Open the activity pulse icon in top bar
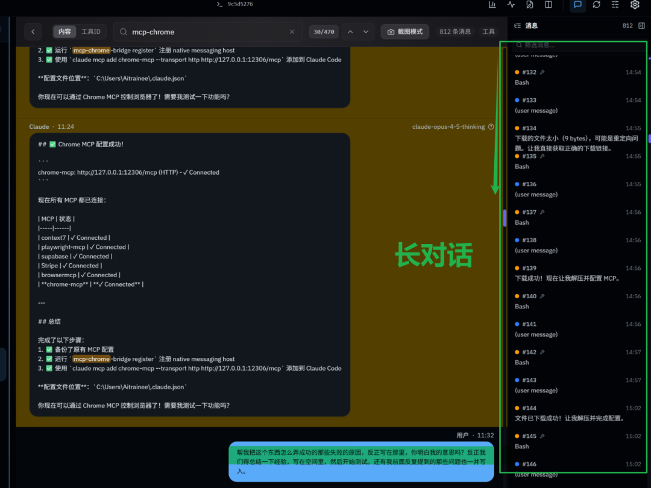The height and width of the screenshot is (488, 651). [511, 5]
